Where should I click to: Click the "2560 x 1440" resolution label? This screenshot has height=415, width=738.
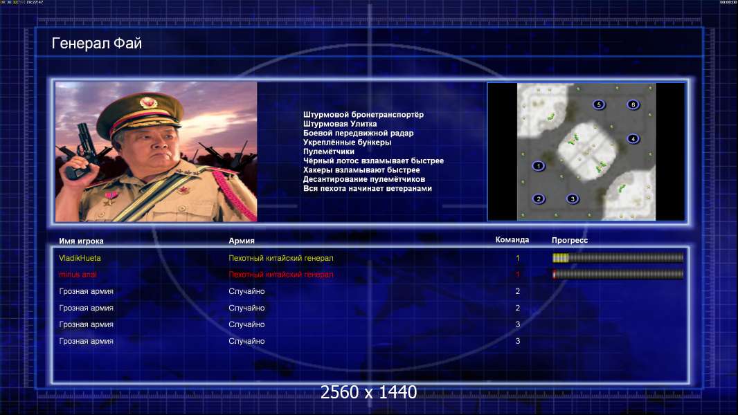click(368, 393)
